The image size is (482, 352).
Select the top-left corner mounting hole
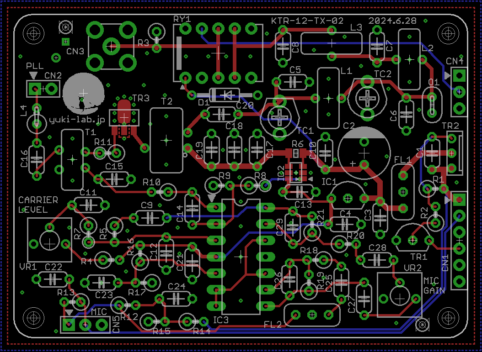pos(33,32)
